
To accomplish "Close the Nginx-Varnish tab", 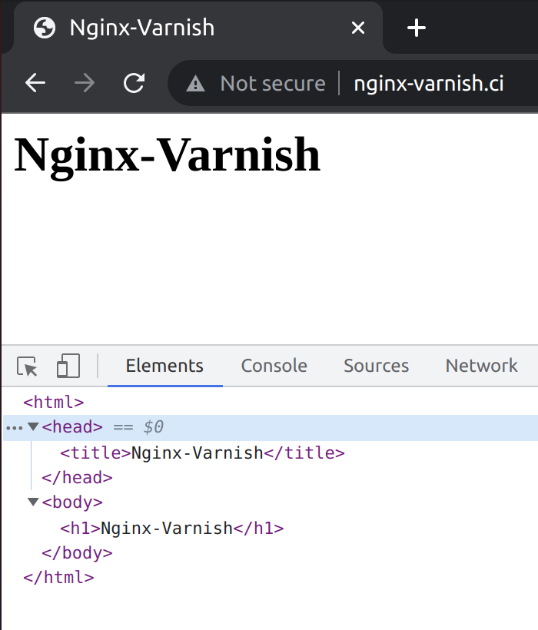I will click(358, 28).
